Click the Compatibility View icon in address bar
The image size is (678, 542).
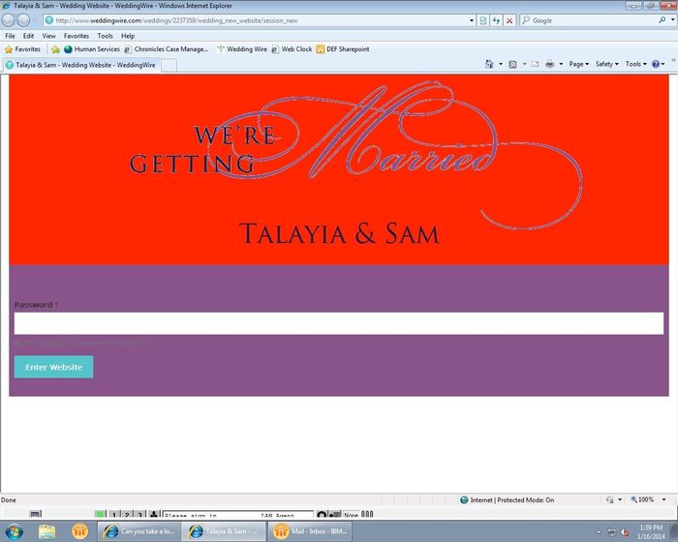[x=483, y=20]
